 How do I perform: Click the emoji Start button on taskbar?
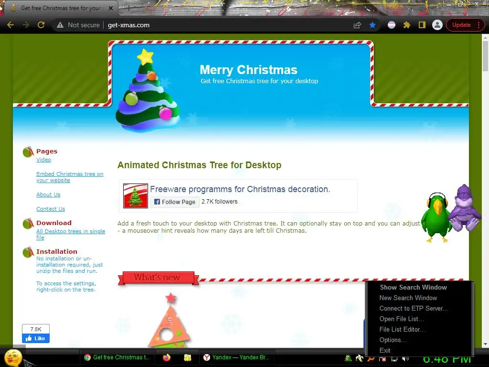point(13,358)
